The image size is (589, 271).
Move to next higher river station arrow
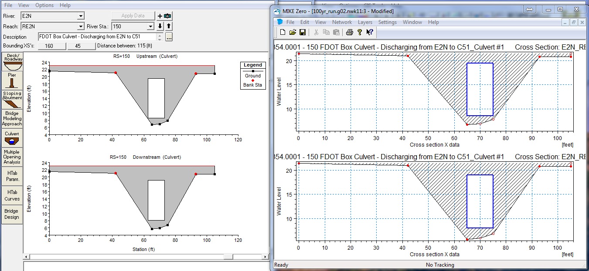(168, 26)
